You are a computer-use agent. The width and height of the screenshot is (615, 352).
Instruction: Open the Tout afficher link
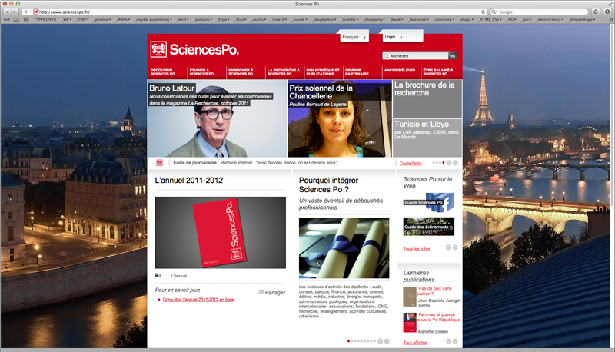(x=415, y=343)
